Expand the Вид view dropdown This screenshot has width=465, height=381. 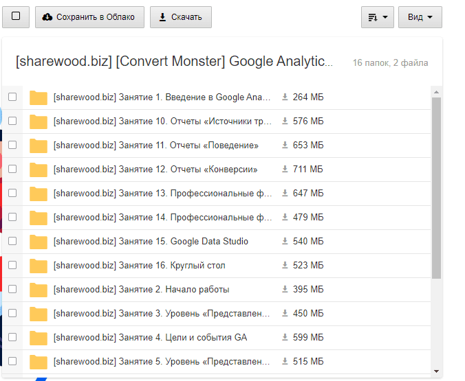pyautogui.click(x=420, y=17)
